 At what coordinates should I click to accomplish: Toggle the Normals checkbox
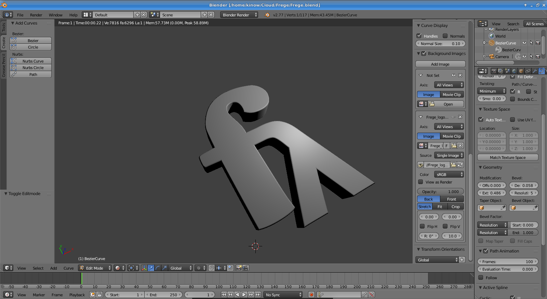click(x=445, y=36)
